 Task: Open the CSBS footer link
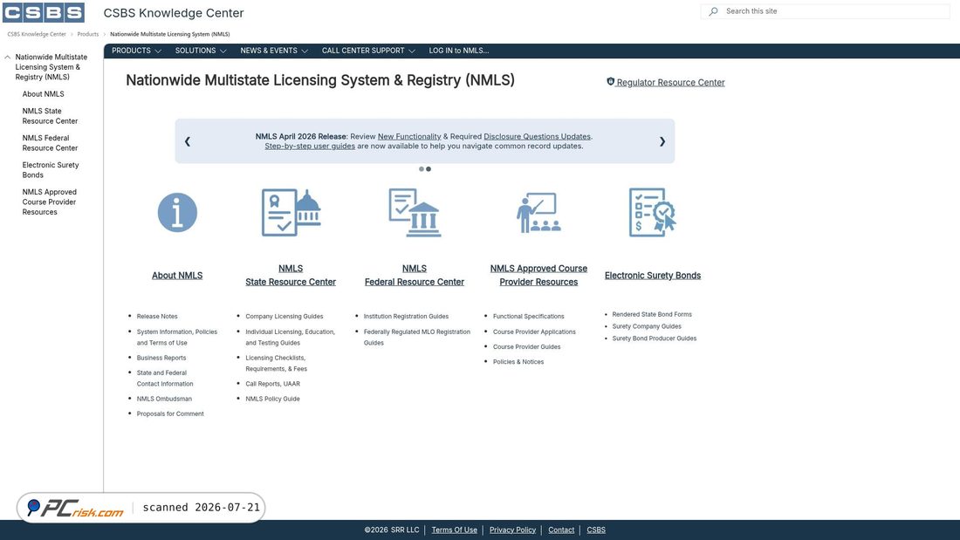click(596, 530)
